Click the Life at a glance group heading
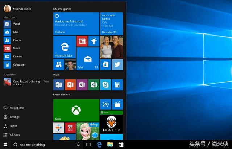Image resolution: width=232 pixels, height=149 pixels. pyautogui.click(x=62, y=9)
